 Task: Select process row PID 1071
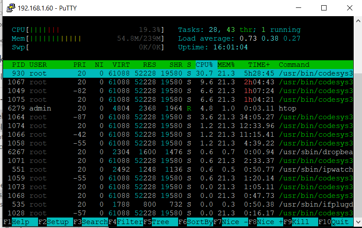tap(178, 161)
